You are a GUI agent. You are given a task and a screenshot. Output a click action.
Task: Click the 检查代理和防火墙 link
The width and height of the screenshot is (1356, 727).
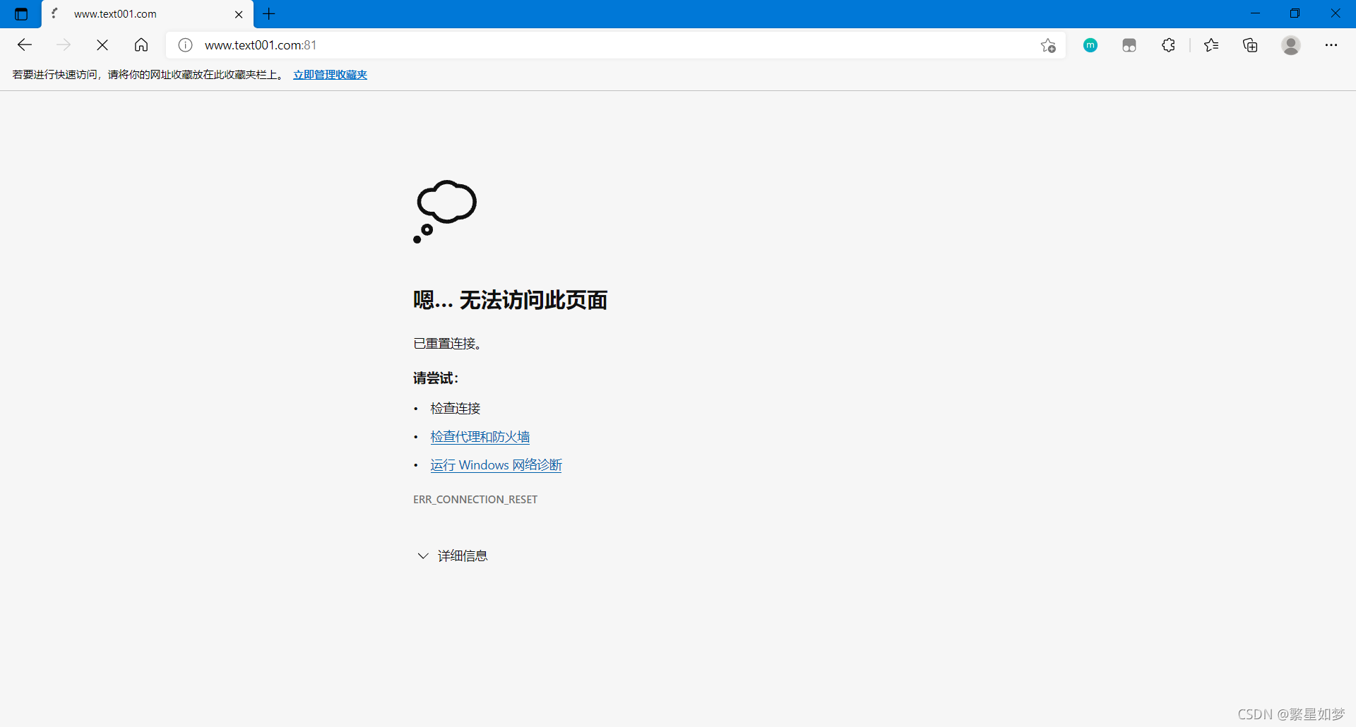click(x=480, y=436)
